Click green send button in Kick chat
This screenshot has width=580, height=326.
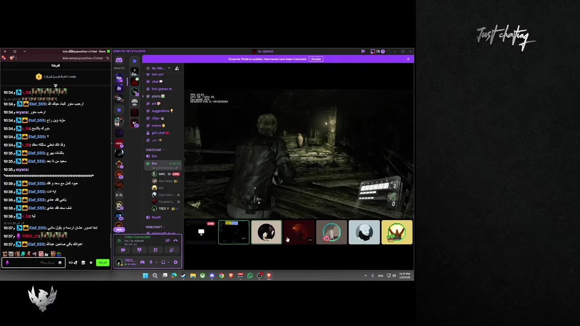click(x=103, y=263)
